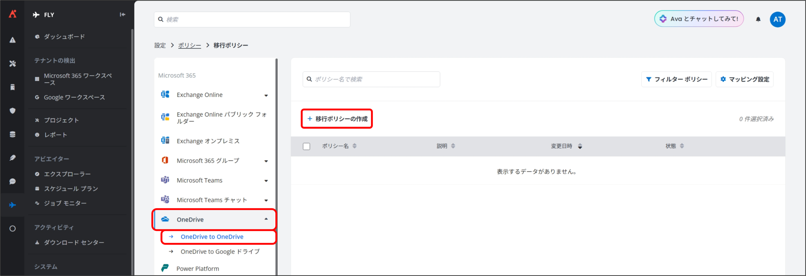The image size is (806, 276).
Task: Sort the table by 変更日時 column
Action: coord(580,146)
